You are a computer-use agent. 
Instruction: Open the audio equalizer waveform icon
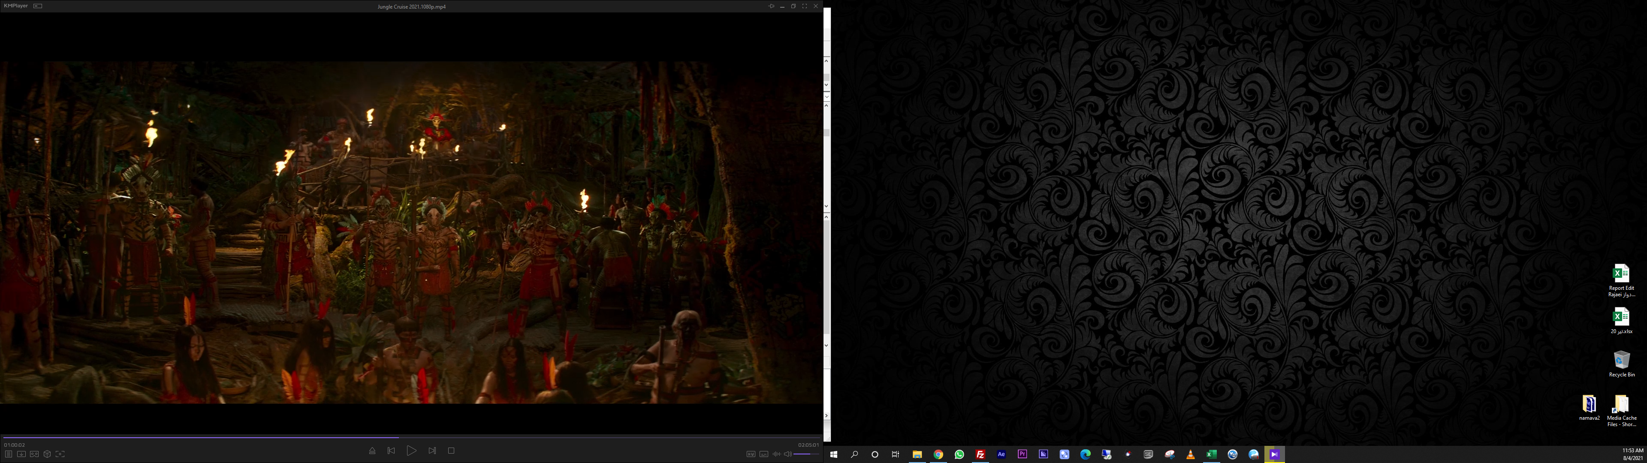(776, 454)
